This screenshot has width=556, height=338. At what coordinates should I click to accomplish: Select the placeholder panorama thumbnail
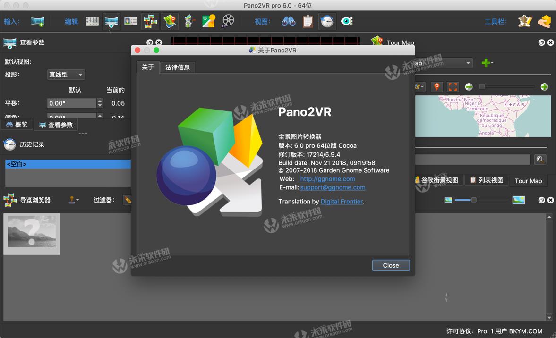pyautogui.click(x=32, y=234)
